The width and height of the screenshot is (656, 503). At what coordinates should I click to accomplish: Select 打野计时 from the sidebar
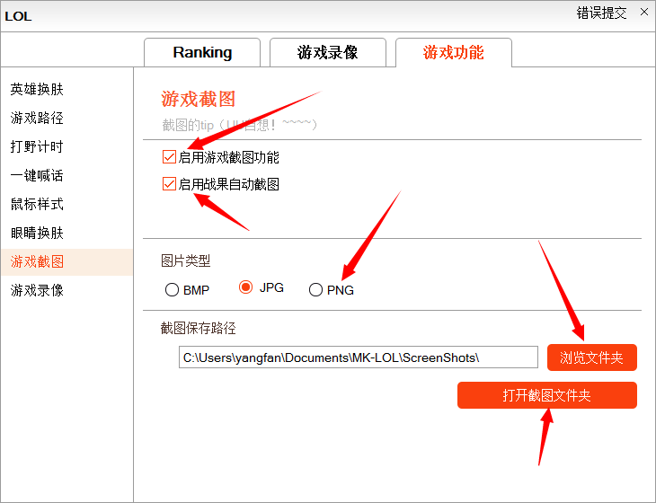37,147
